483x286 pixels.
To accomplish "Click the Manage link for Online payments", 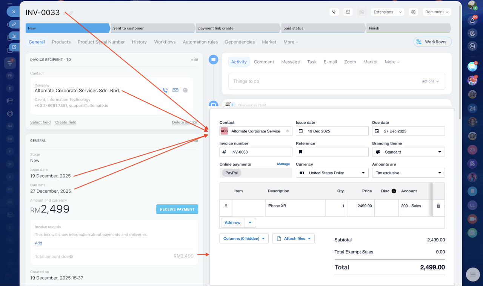I will tap(283, 164).
